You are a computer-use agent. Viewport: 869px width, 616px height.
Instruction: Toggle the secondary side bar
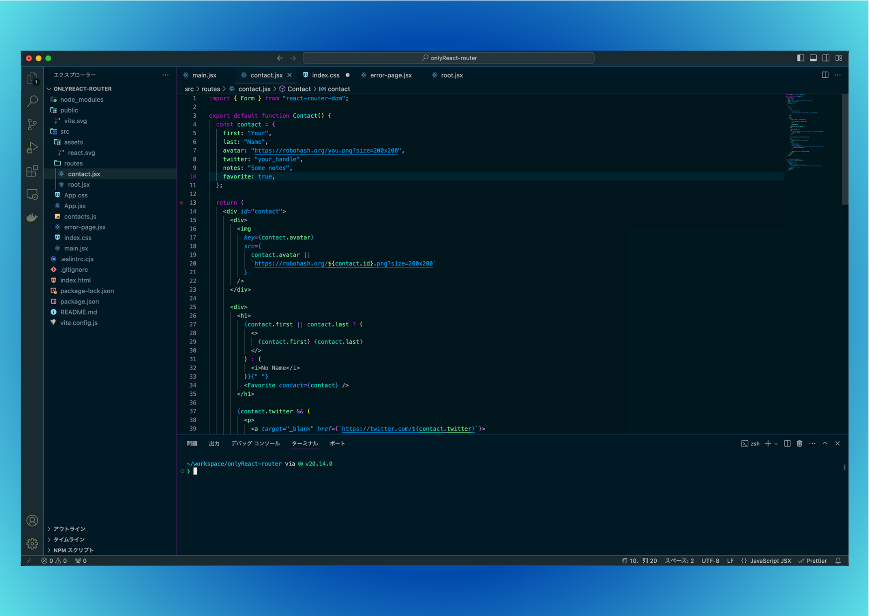826,58
